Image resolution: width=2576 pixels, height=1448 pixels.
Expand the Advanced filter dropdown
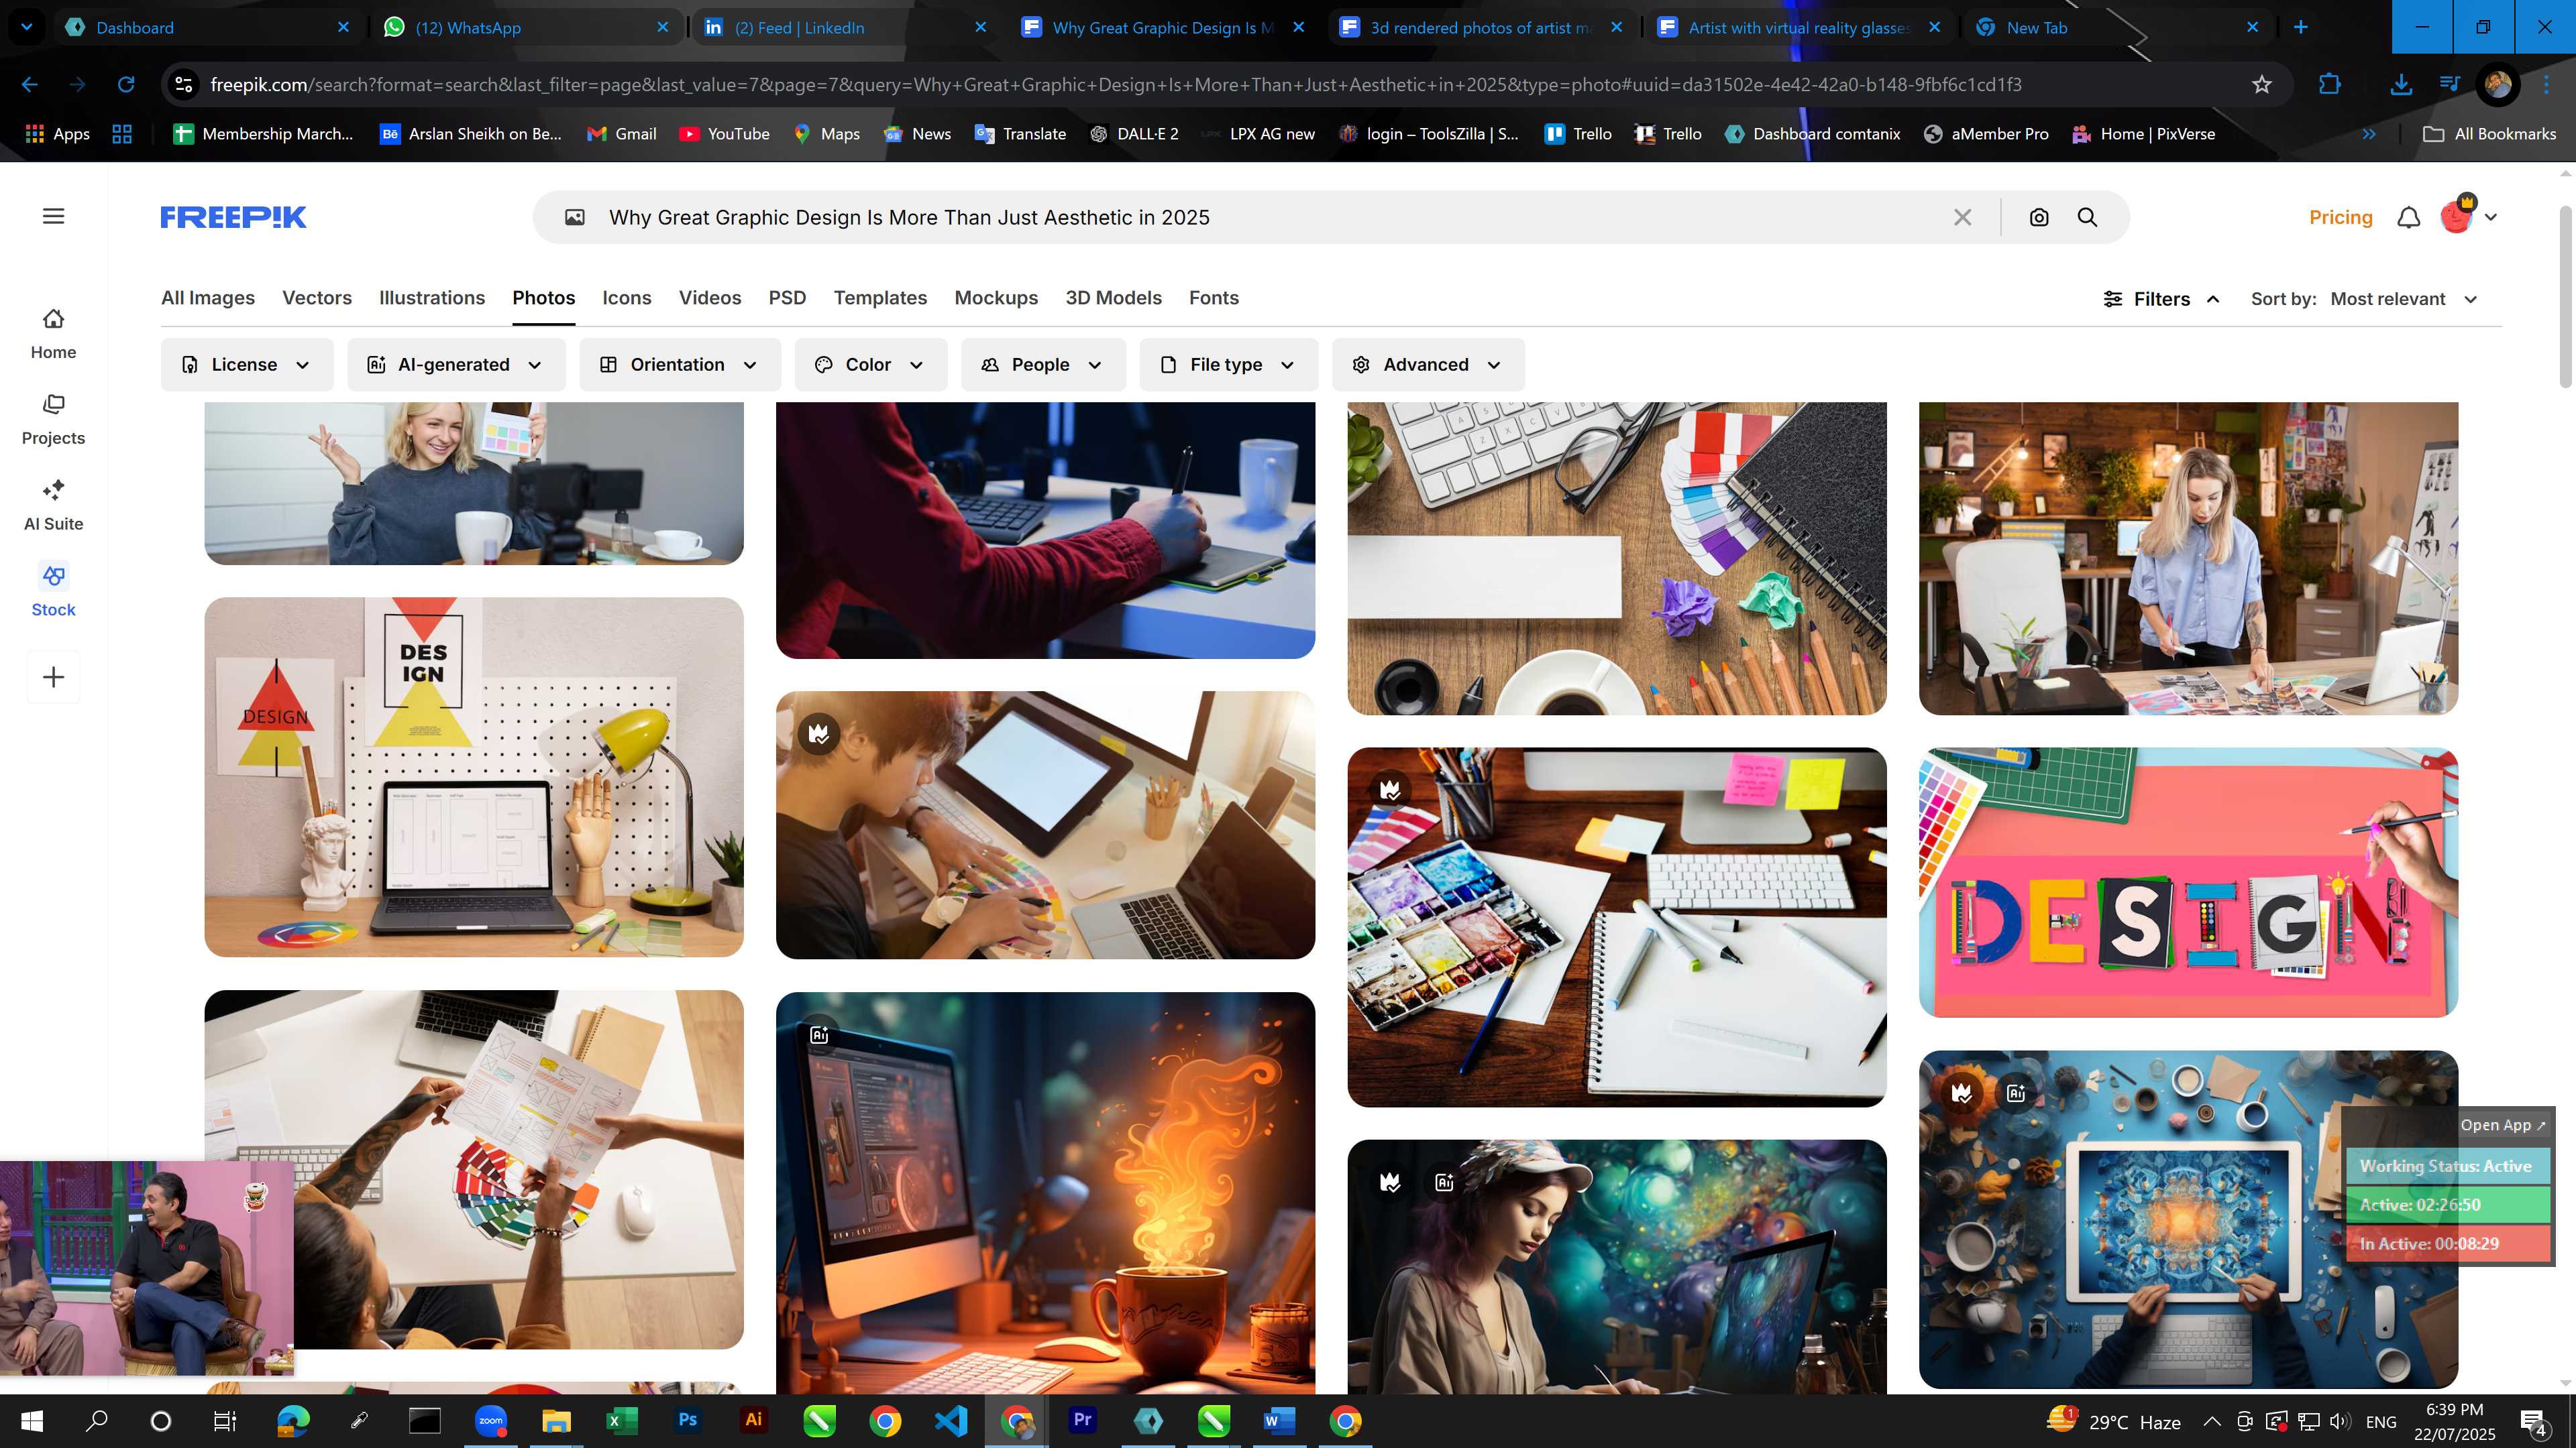[x=1428, y=365]
